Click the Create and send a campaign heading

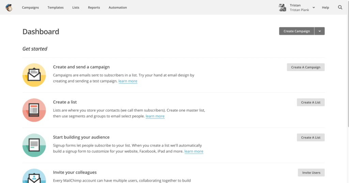click(81, 67)
